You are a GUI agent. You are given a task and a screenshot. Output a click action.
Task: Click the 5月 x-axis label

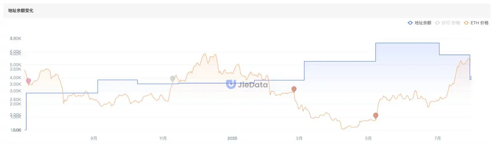368,139
